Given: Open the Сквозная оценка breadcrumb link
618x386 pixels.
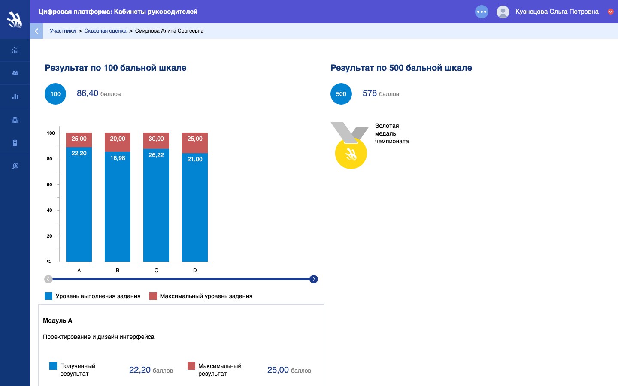Looking at the screenshot, I should tap(105, 31).
